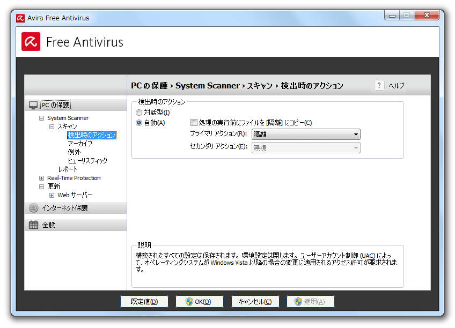Open the プライマリ アクション dropdown

306,135
